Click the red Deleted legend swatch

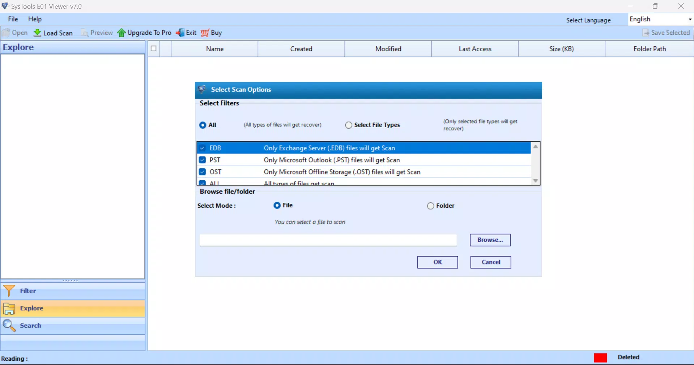coord(600,357)
